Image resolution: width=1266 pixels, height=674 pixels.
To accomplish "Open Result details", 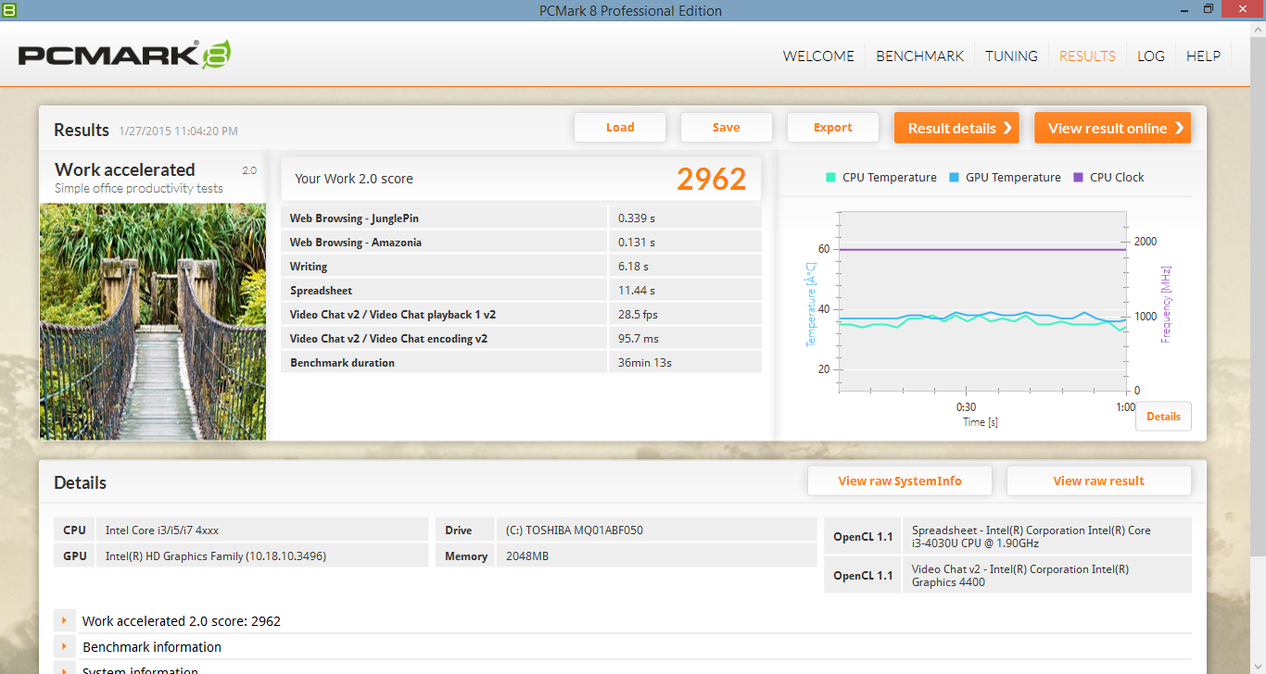I will tap(956, 128).
